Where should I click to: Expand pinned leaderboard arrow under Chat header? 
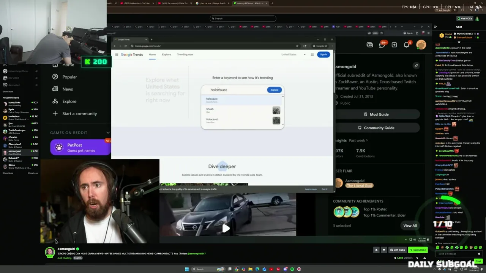click(x=459, y=42)
